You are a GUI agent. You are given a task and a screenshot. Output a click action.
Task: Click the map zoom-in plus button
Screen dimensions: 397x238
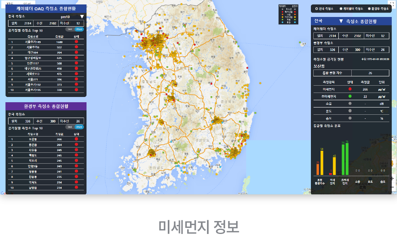(x=391, y=178)
